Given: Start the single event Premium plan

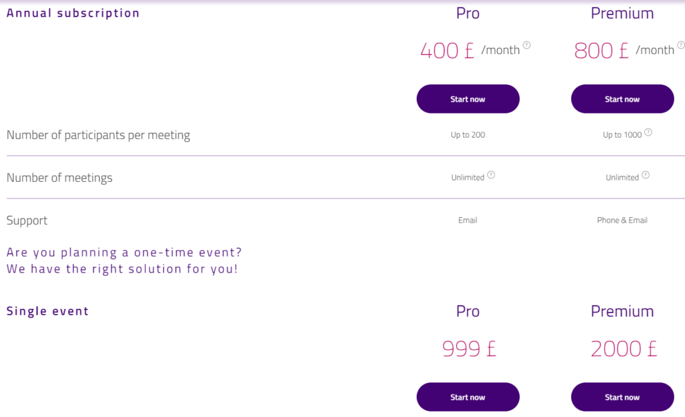Looking at the screenshot, I should click(x=623, y=397).
